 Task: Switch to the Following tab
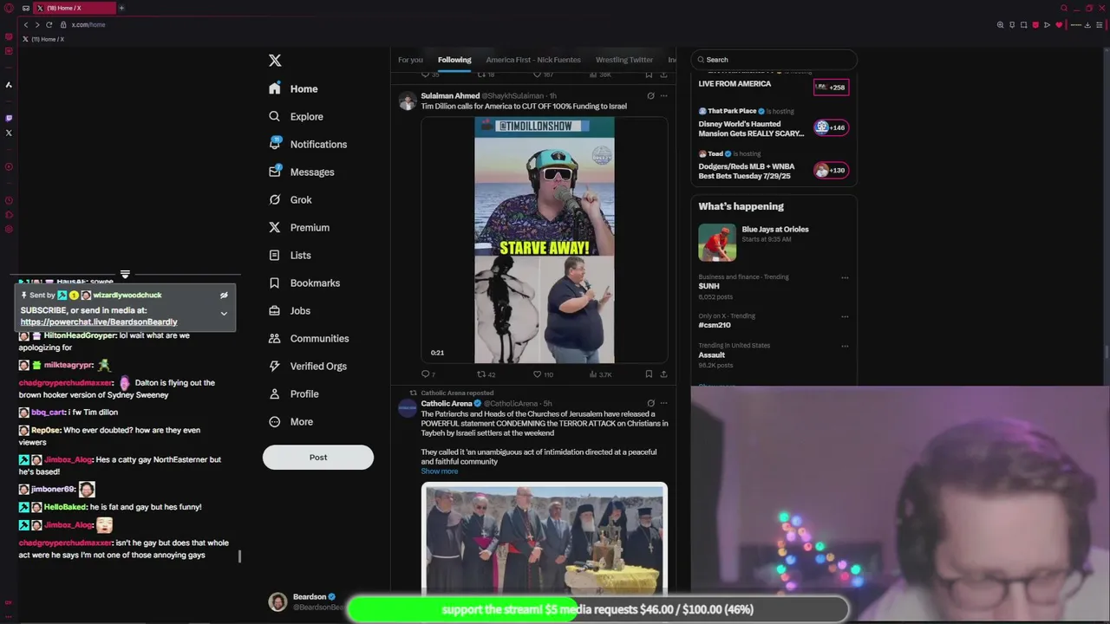[454, 60]
